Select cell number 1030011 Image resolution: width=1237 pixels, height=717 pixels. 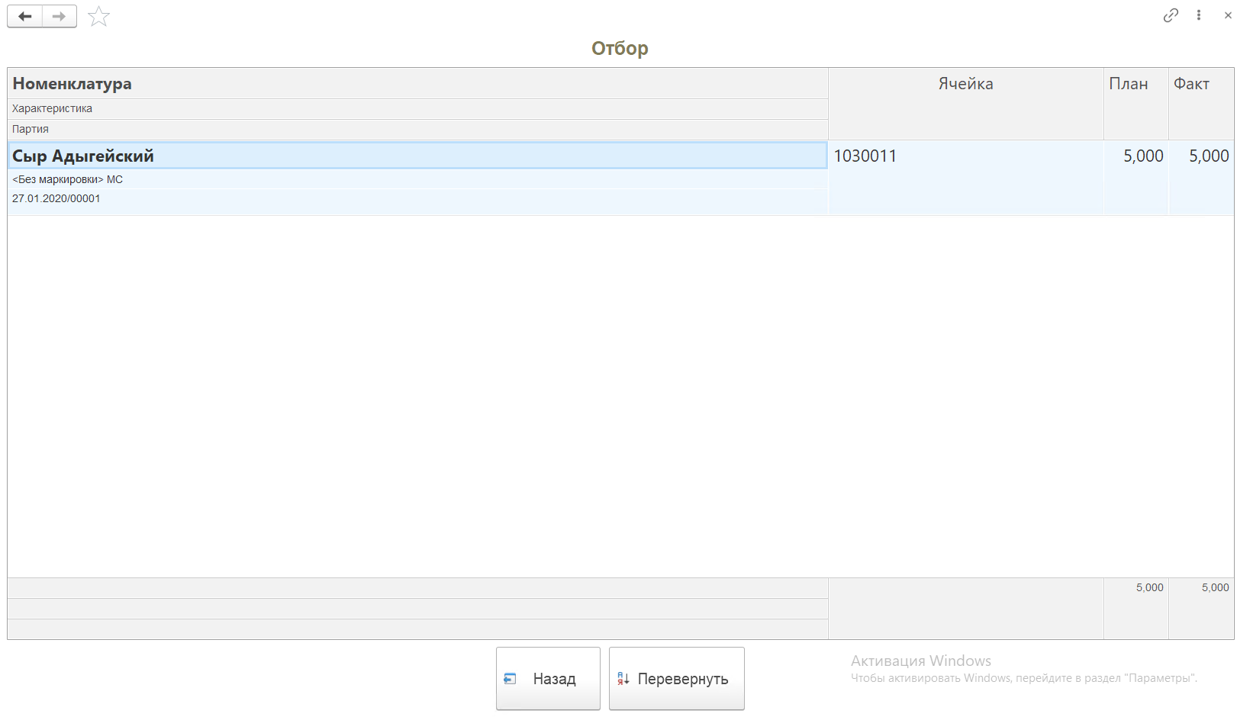coord(865,156)
